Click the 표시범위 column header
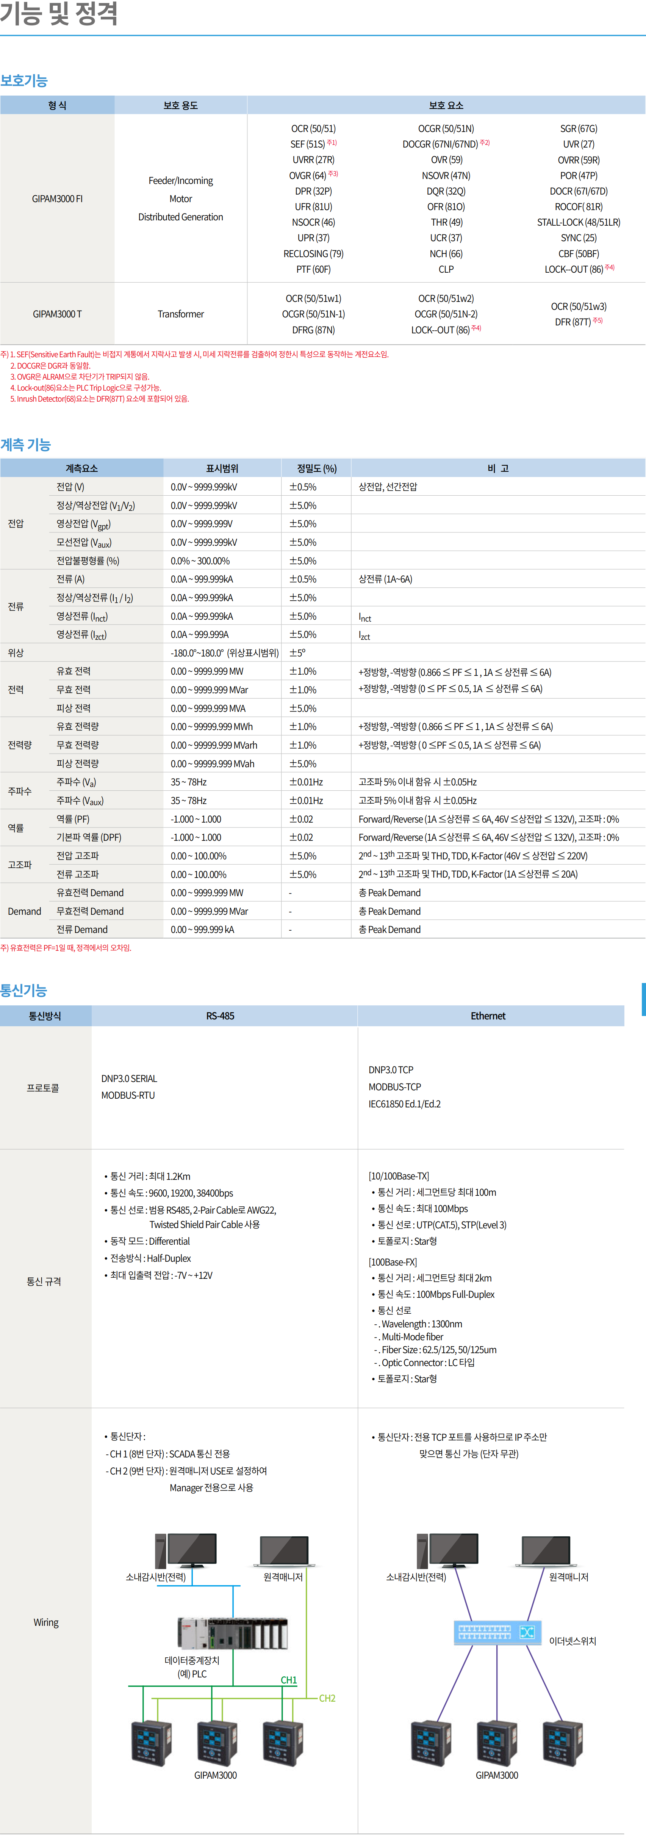Viewport: 646px width, 1842px height. (222, 468)
